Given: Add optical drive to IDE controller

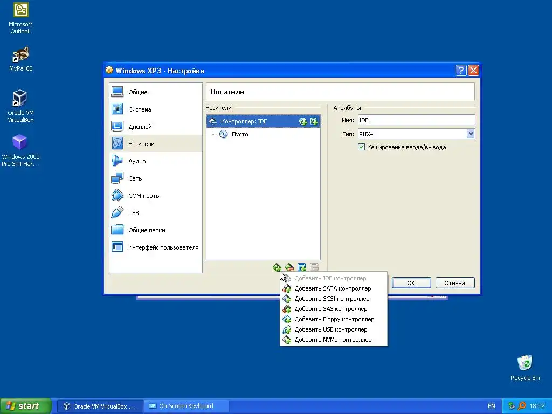Looking at the screenshot, I should [303, 121].
